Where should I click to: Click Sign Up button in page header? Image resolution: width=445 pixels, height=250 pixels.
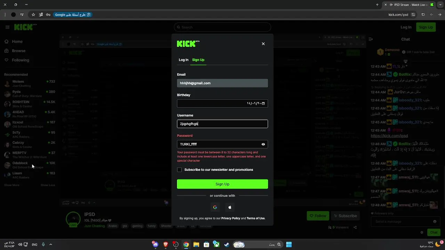(x=426, y=27)
